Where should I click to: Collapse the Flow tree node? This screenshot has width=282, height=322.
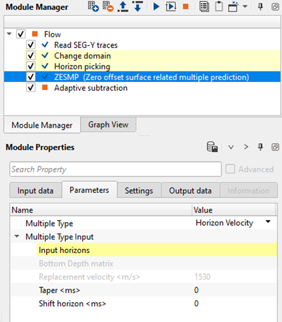[x=9, y=34]
